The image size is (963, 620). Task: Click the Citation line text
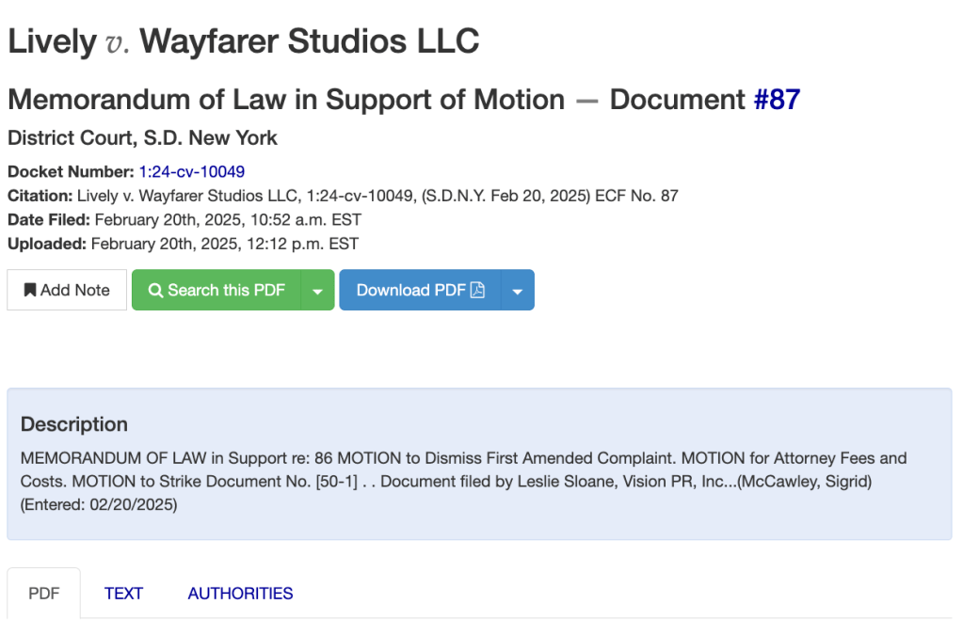343,196
